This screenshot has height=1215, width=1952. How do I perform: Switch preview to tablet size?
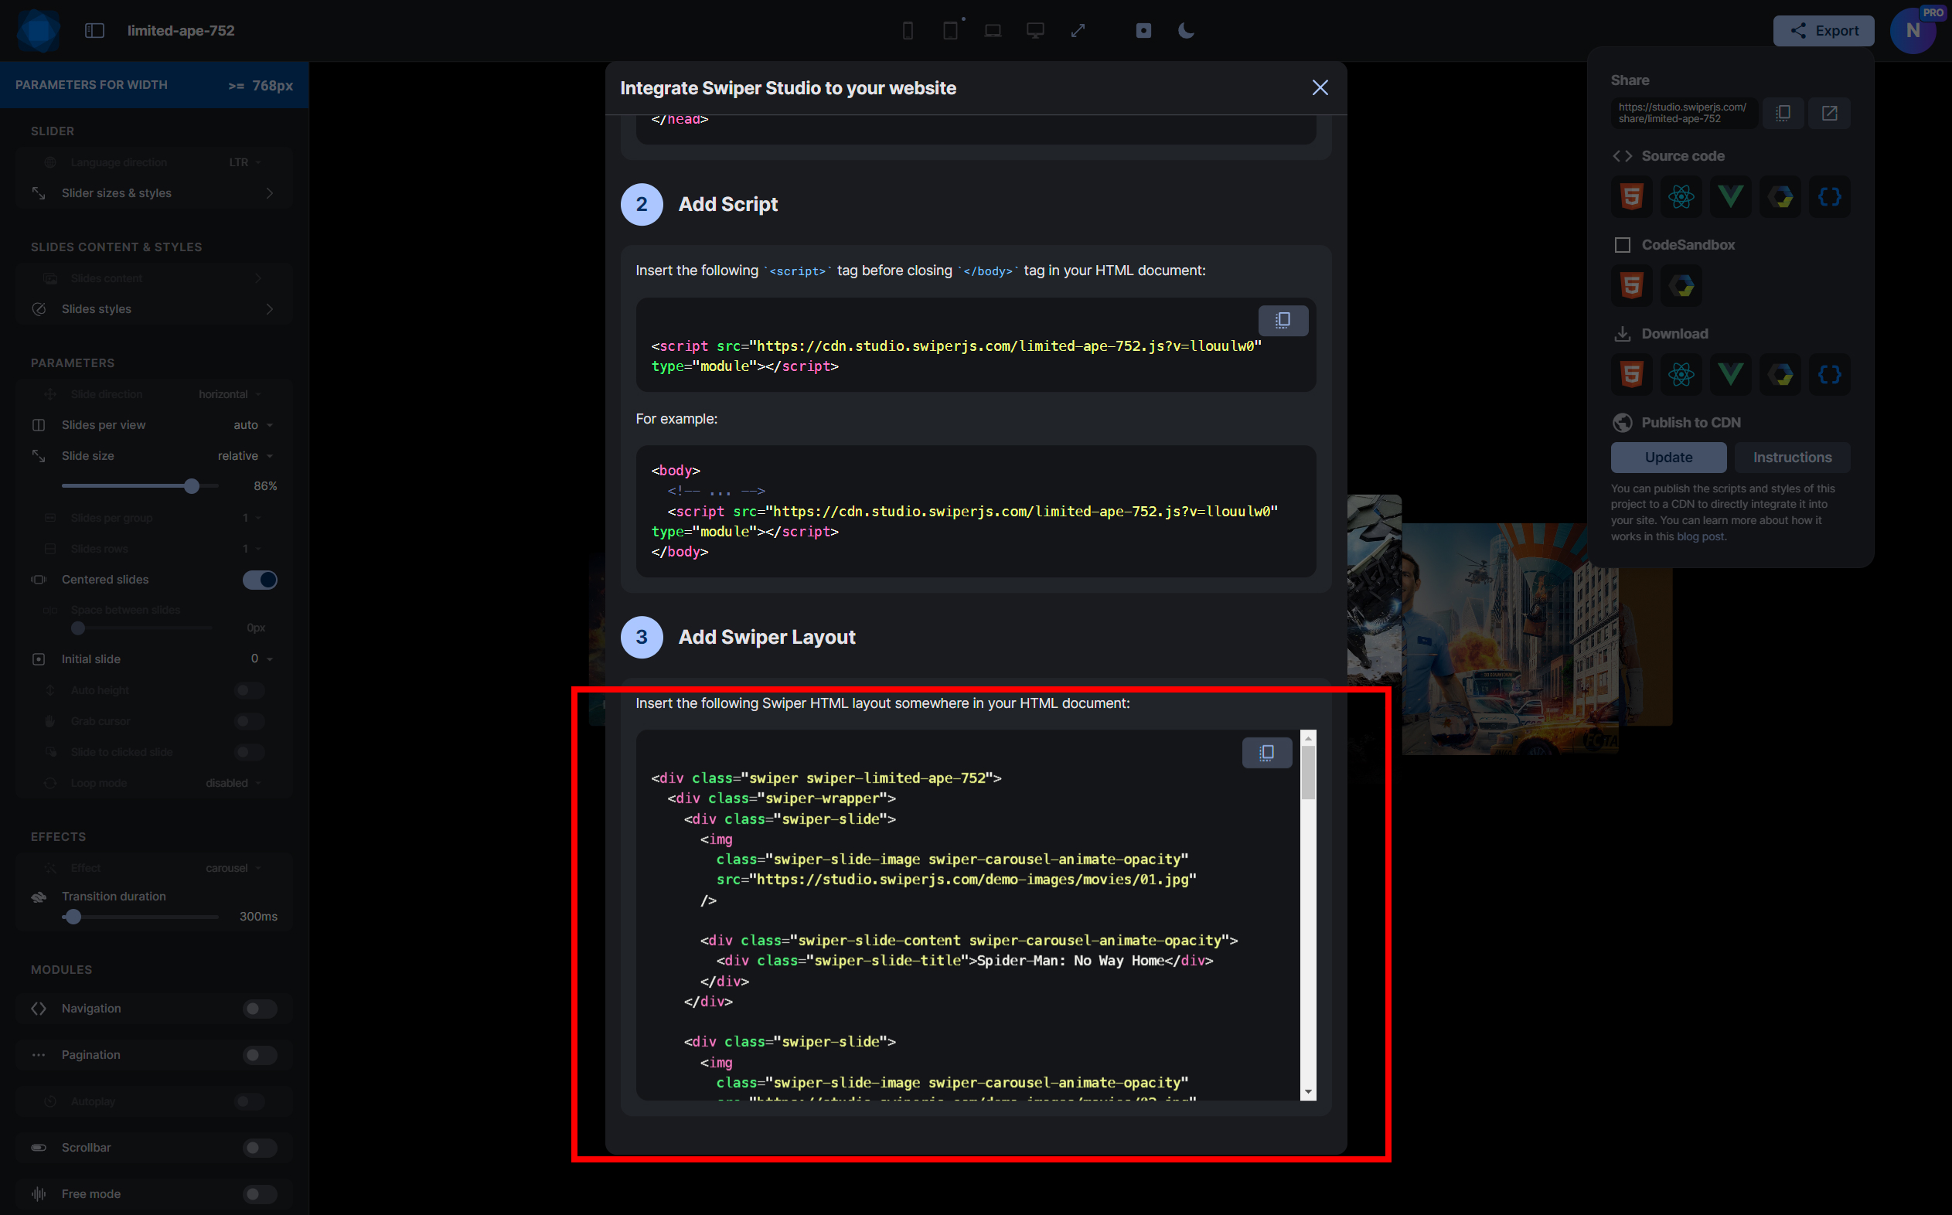pos(951,31)
